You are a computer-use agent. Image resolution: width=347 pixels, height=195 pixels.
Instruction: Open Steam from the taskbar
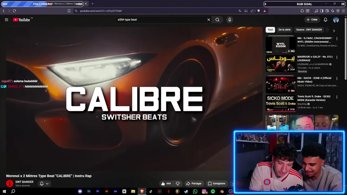pos(186,191)
